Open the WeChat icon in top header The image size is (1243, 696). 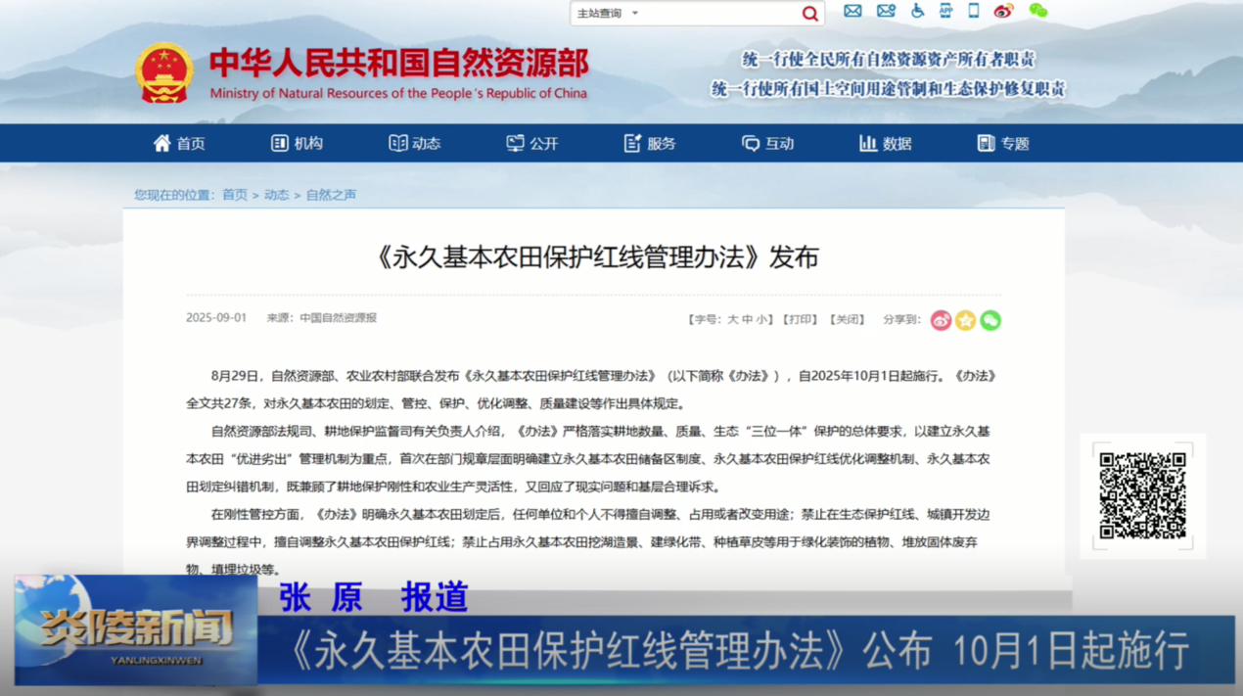[1037, 11]
